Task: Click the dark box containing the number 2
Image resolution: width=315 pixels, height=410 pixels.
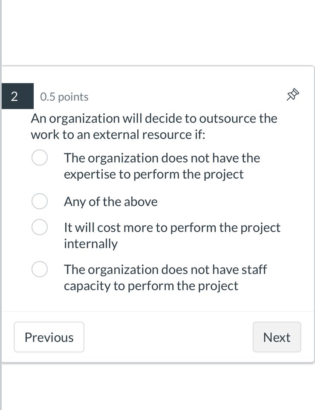Action: [x=17, y=96]
